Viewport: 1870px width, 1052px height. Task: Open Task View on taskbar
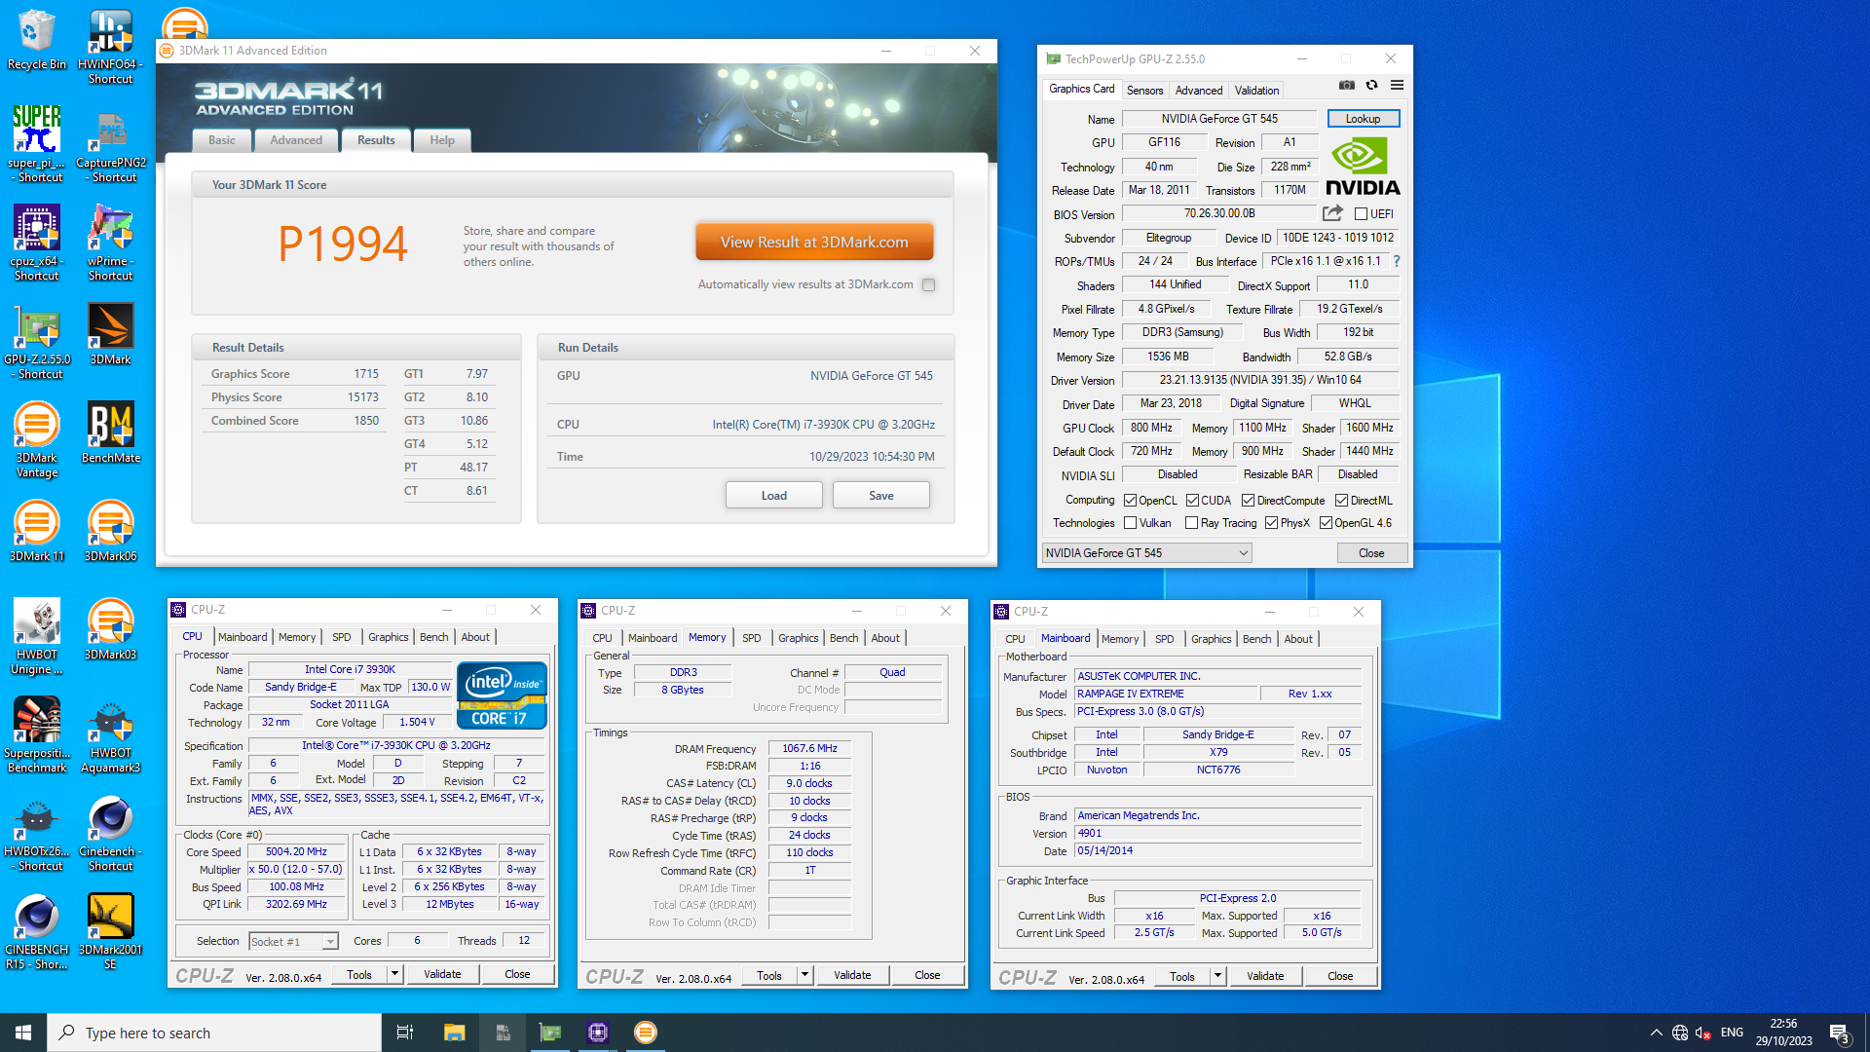click(x=405, y=1033)
